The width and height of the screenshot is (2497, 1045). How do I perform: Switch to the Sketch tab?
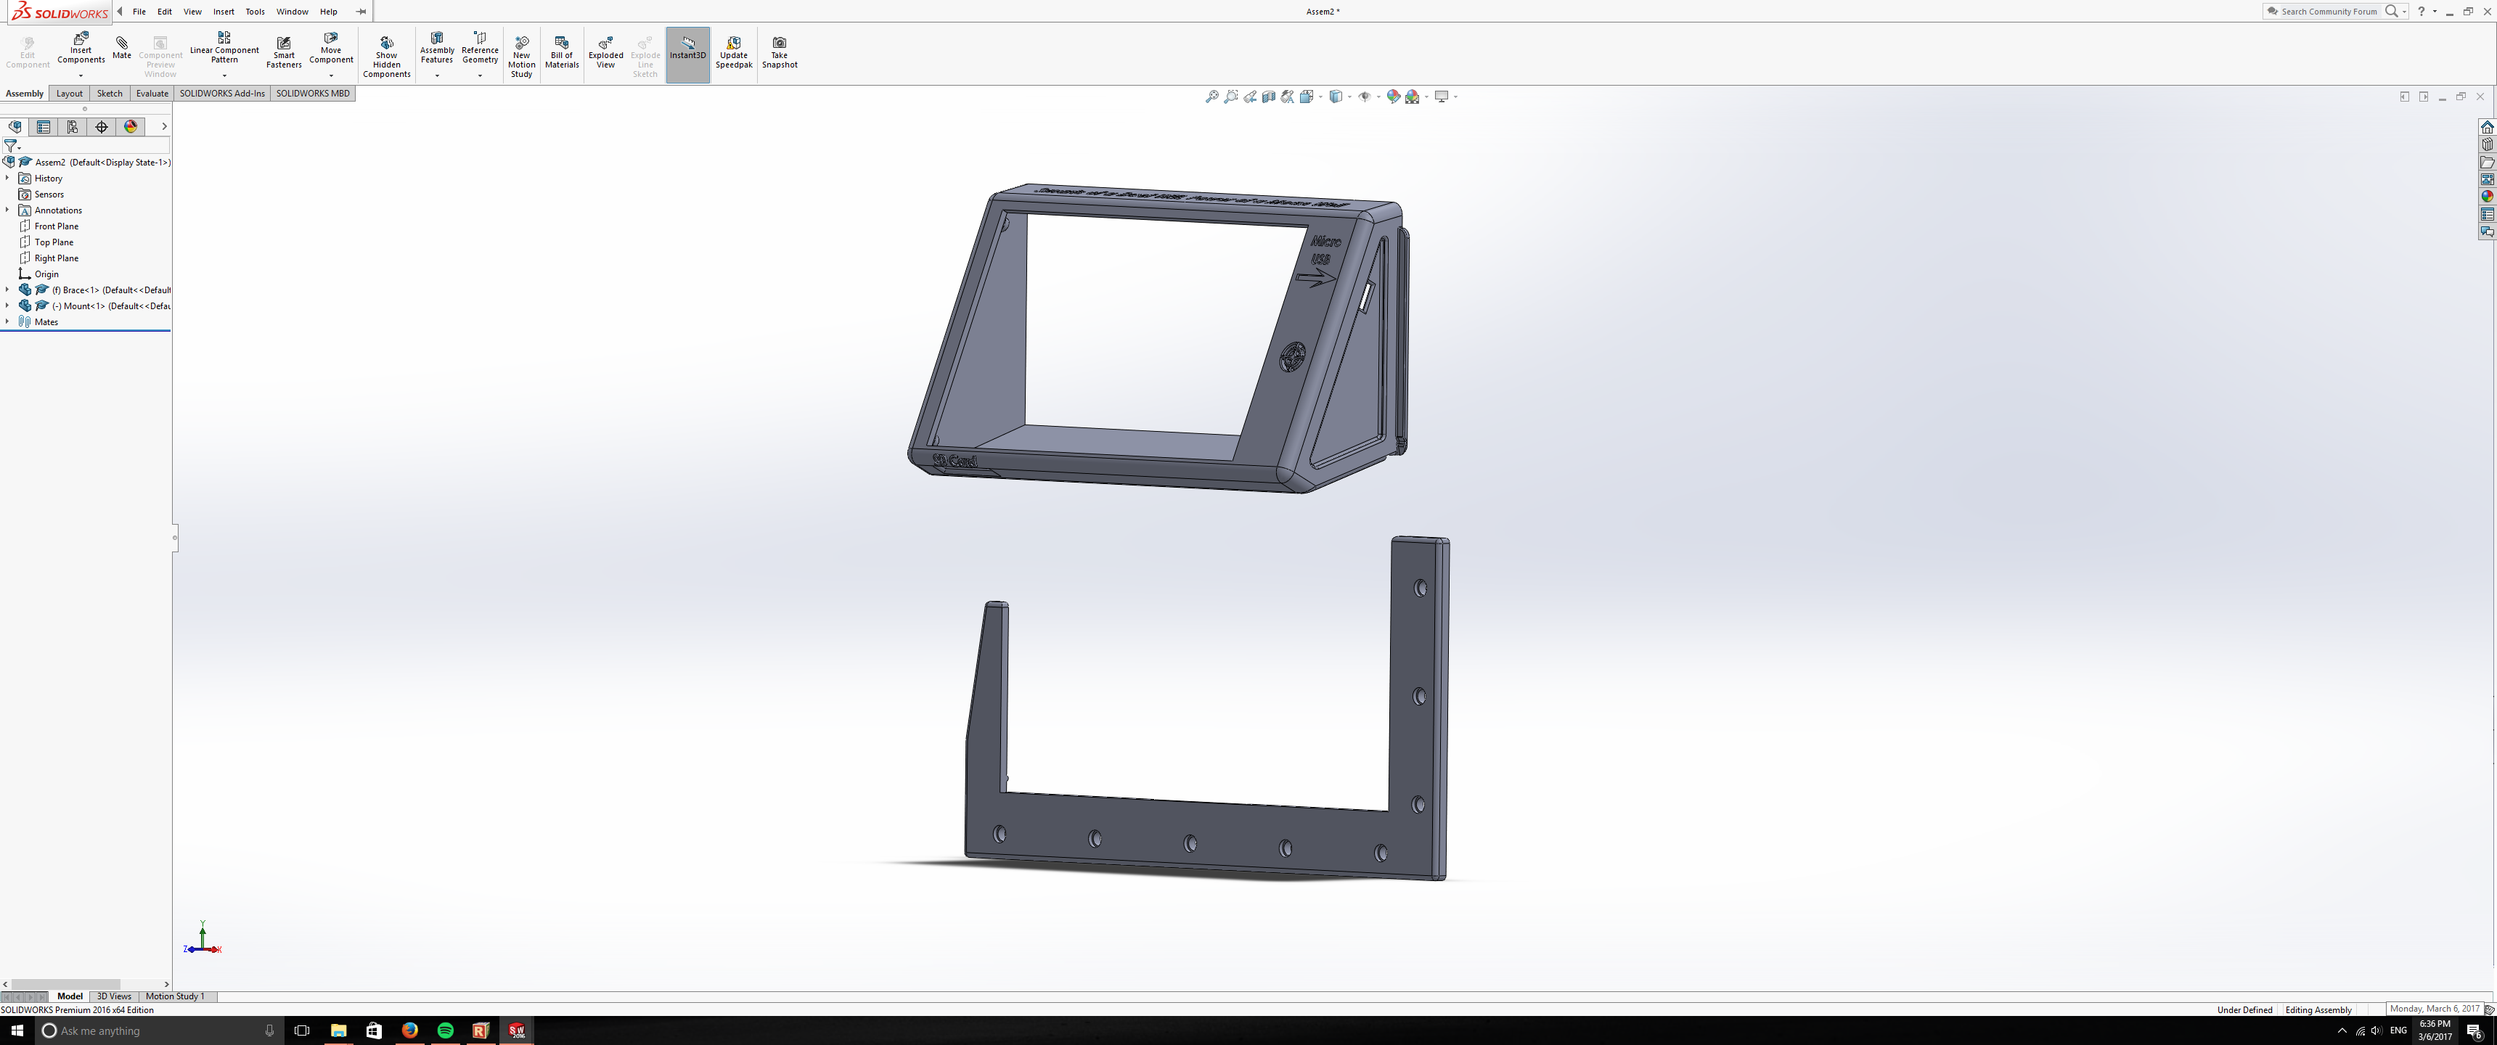click(x=110, y=93)
